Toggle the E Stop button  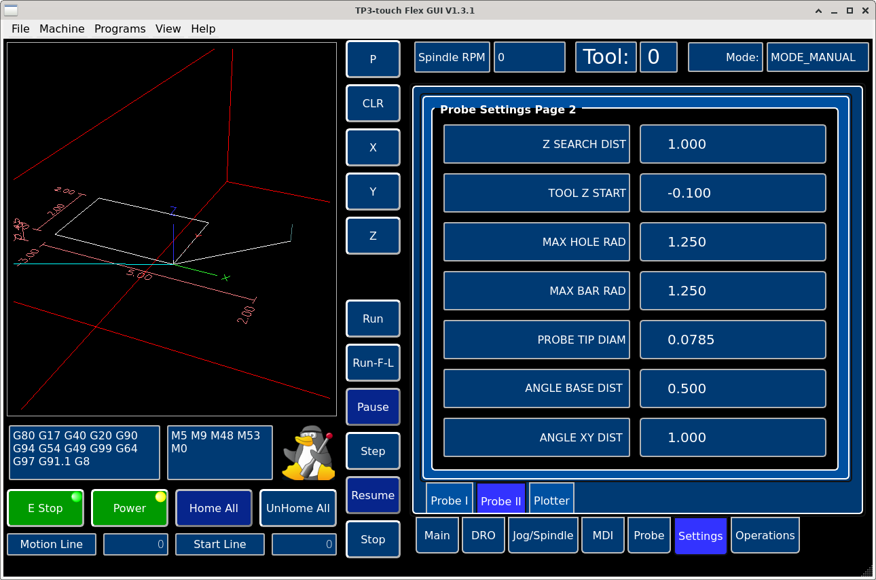[x=45, y=508]
